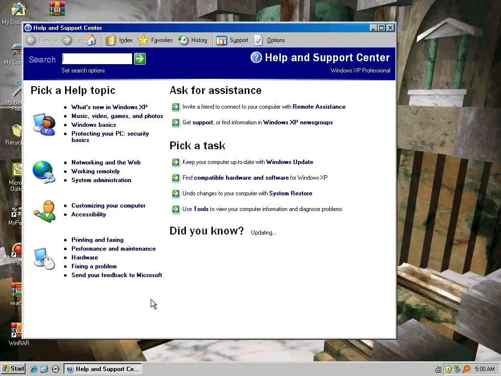Screen dimensions: 501x376
Task: Click green arrow beside compatible hardware
Action: pos(176,178)
